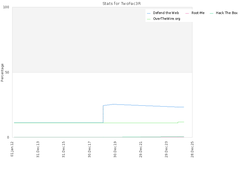Click the Percentage axis label
This screenshot has height=183, width=244.
point(2,73)
